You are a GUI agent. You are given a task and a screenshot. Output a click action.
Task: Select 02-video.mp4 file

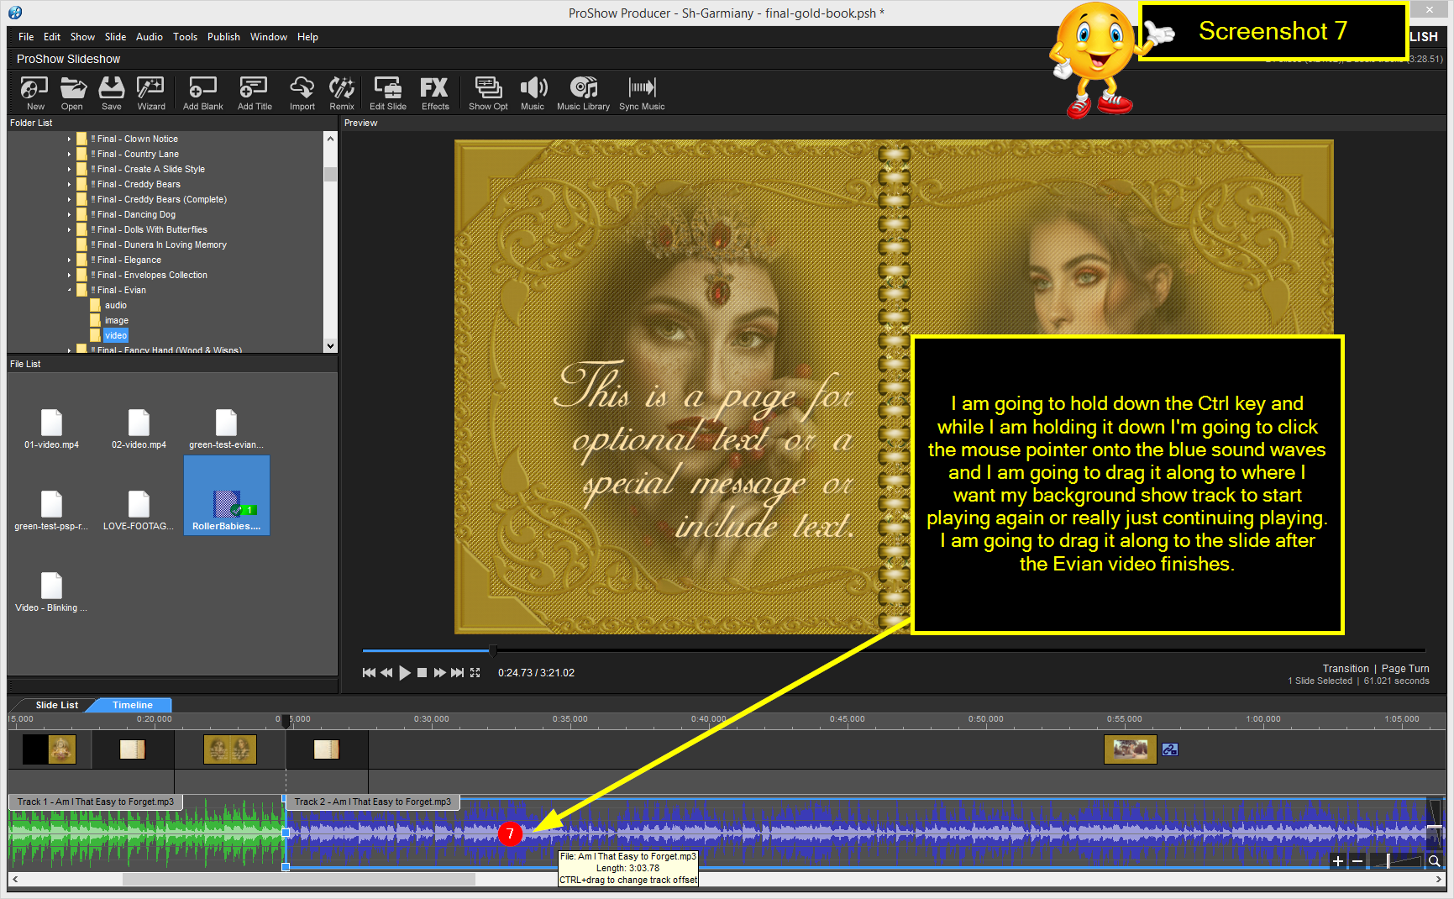[139, 428]
